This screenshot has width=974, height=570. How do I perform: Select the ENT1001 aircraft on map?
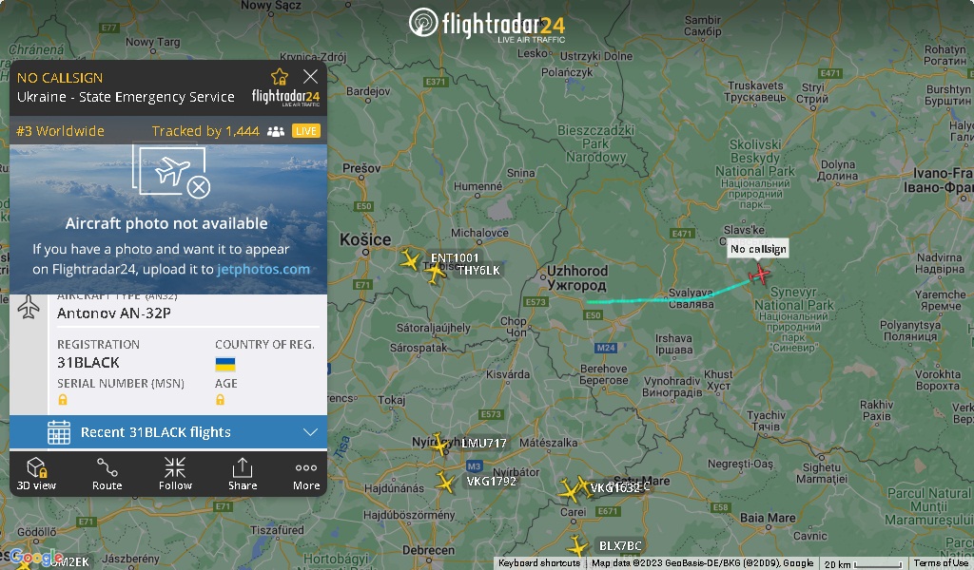coord(410,259)
